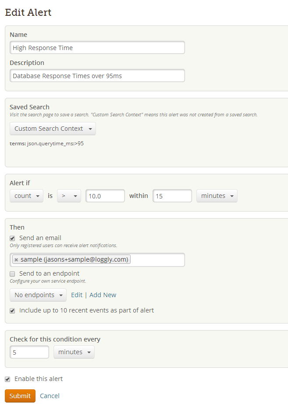Open the minutes dropdown for check interval
Viewport: 288px width, 406px height.
[74, 352]
